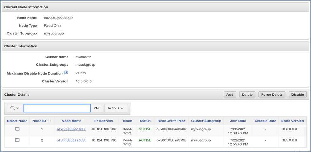Open the okv005056aa3535 node name link
This screenshot has height=152, width=311.
[71, 129]
